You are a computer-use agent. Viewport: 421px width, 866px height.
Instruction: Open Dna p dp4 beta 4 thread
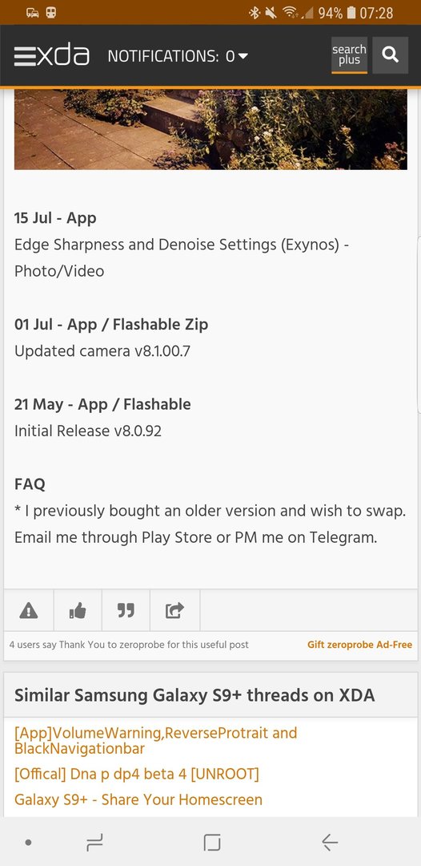pyautogui.click(x=137, y=774)
